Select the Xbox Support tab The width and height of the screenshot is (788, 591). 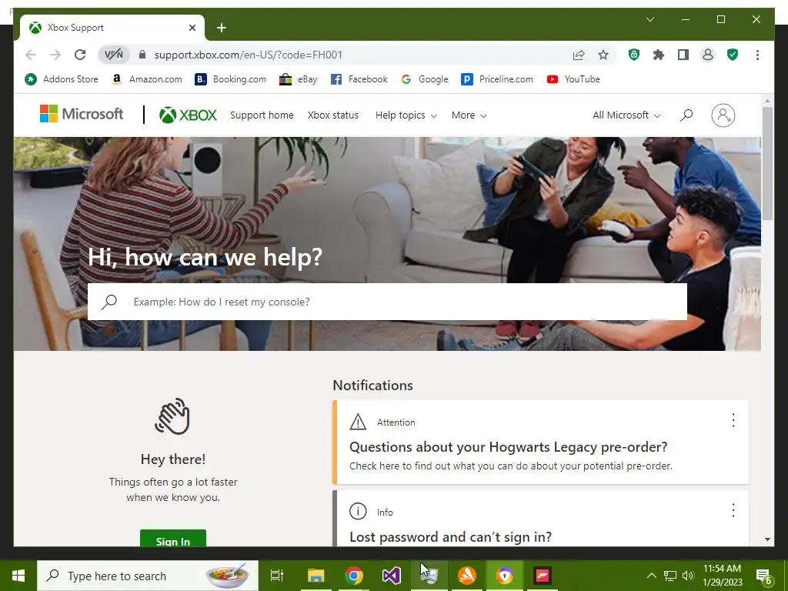pos(112,28)
